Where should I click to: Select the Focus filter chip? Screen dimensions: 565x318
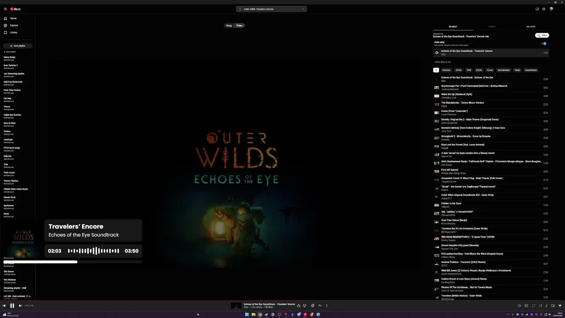coord(490,70)
